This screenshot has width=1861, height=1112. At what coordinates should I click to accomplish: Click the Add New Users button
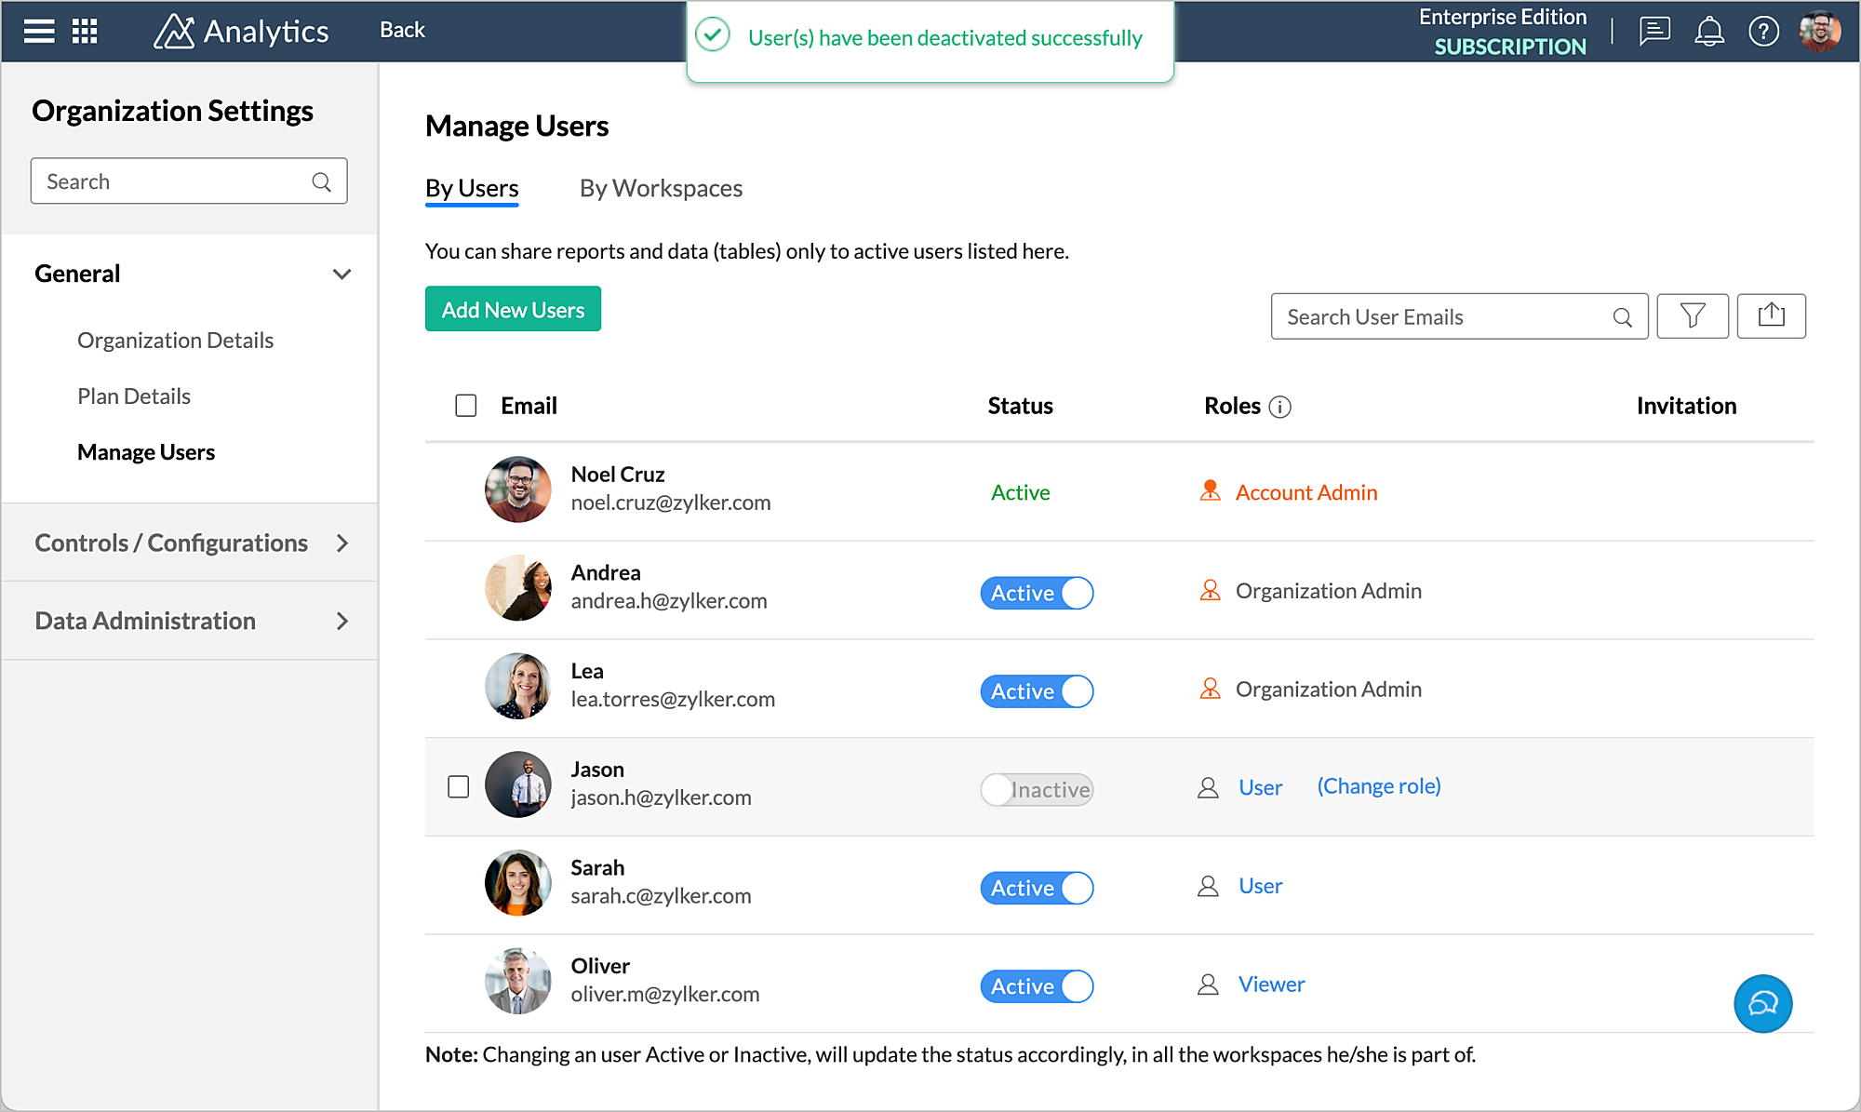pos(513,309)
